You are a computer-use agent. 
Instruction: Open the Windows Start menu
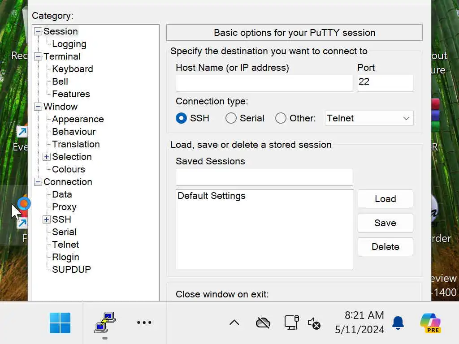click(60, 322)
